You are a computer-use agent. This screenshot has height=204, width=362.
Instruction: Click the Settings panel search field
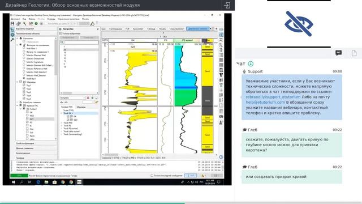tap(81, 42)
